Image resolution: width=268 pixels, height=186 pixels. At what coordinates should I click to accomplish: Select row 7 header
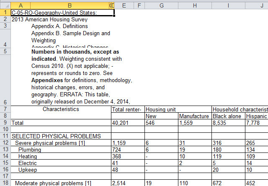(x=5, y=109)
